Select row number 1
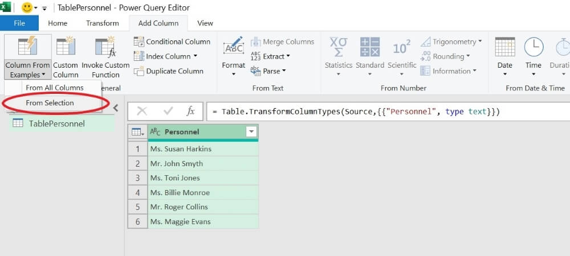This screenshot has height=256, width=570. pos(137,149)
